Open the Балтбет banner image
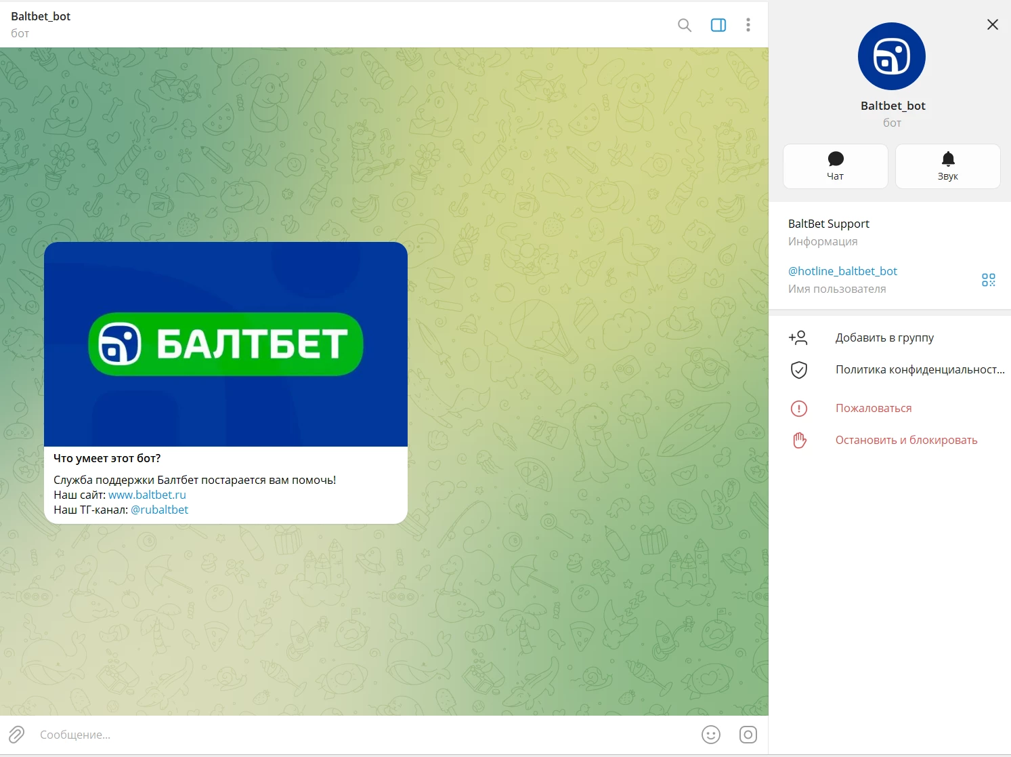 [x=225, y=344]
